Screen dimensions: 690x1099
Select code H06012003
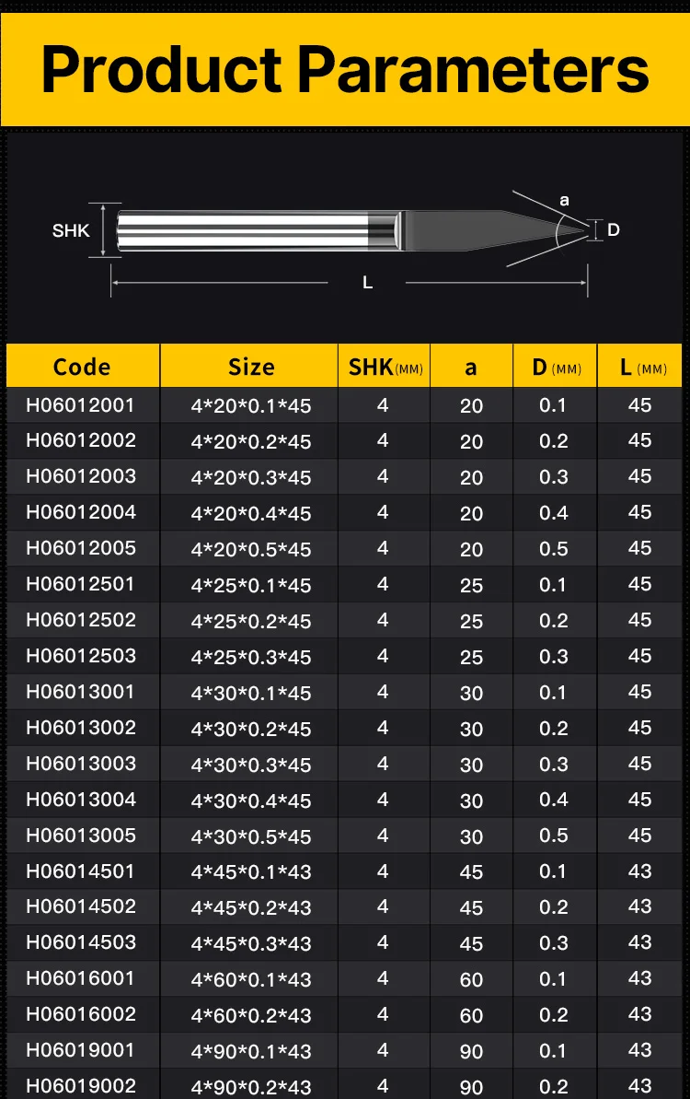tap(81, 476)
